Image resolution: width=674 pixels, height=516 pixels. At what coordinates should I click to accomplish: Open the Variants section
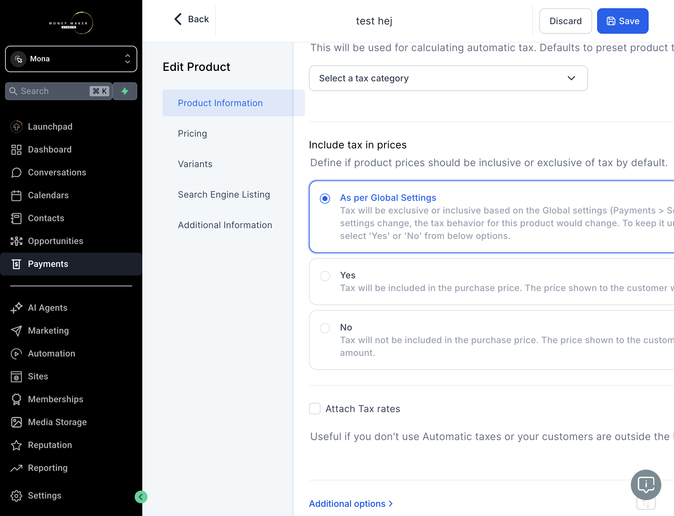point(195,164)
